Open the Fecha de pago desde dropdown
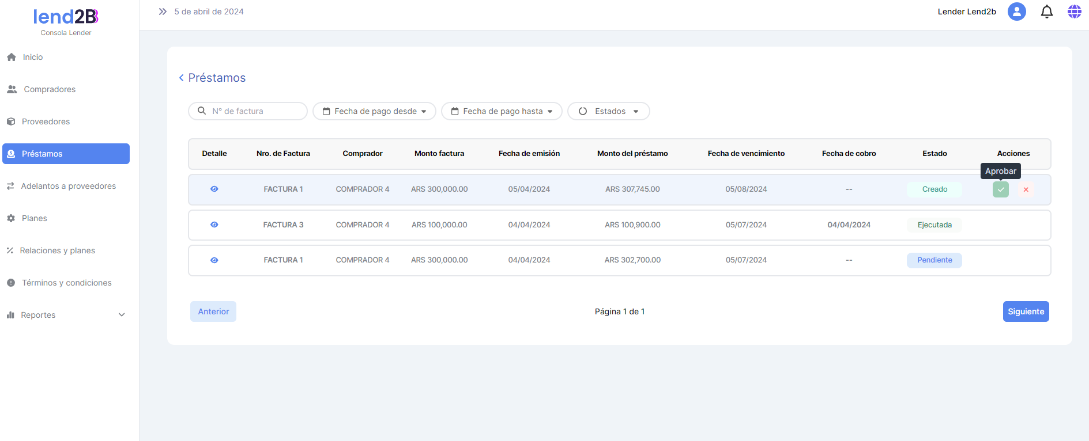This screenshot has height=441, width=1089. (374, 111)
